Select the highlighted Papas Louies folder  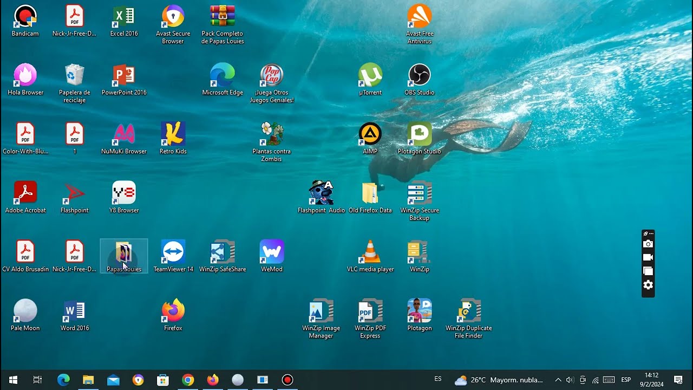tap(124, 256)
